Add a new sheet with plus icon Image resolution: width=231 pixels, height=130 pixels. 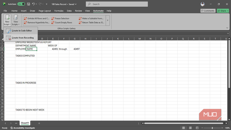click(x=39, y=123)
